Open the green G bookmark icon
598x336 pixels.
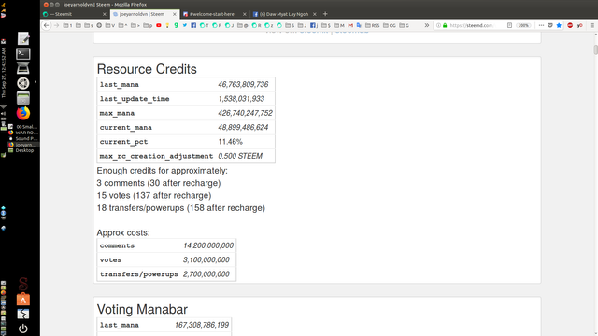click(177, 25)
